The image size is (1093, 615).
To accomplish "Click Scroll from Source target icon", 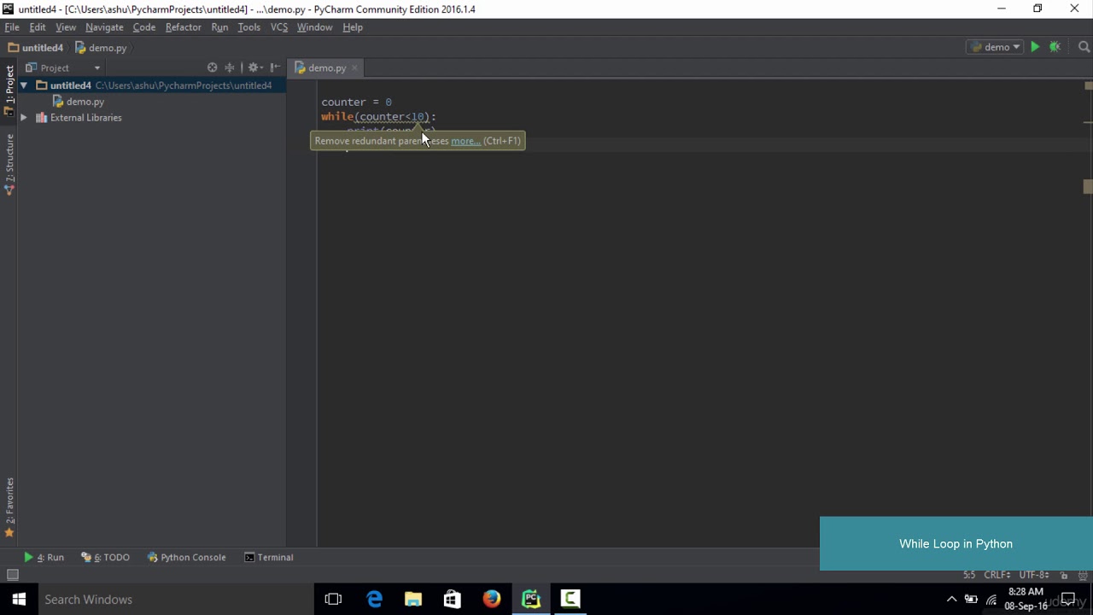I will (212, 67).
